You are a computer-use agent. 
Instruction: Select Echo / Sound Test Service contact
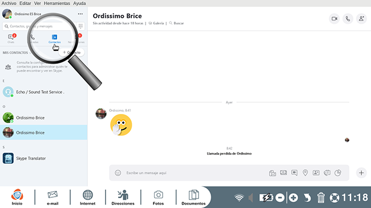43,92
